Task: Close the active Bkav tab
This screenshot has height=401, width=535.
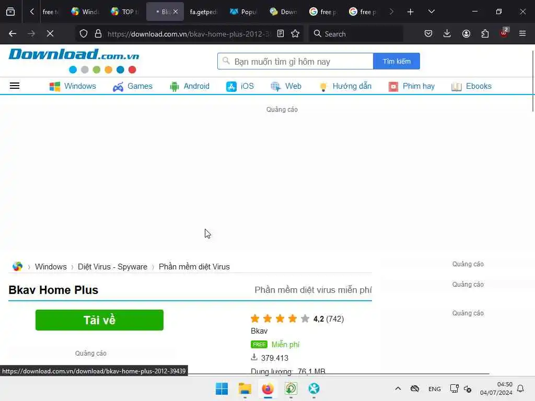Action: (176, 11)
